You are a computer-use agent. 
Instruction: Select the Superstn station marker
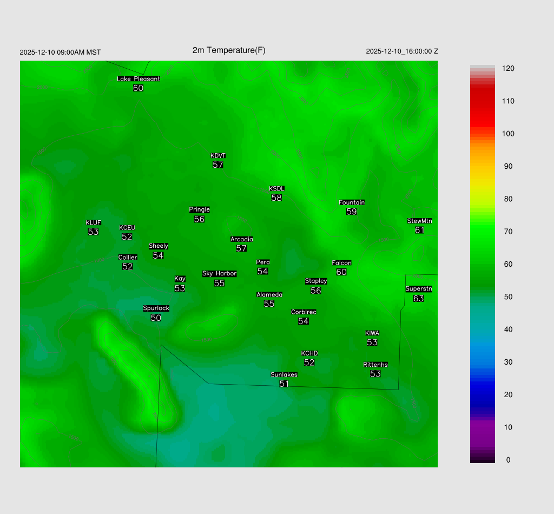pyautogui.click(x=418, y=294)
